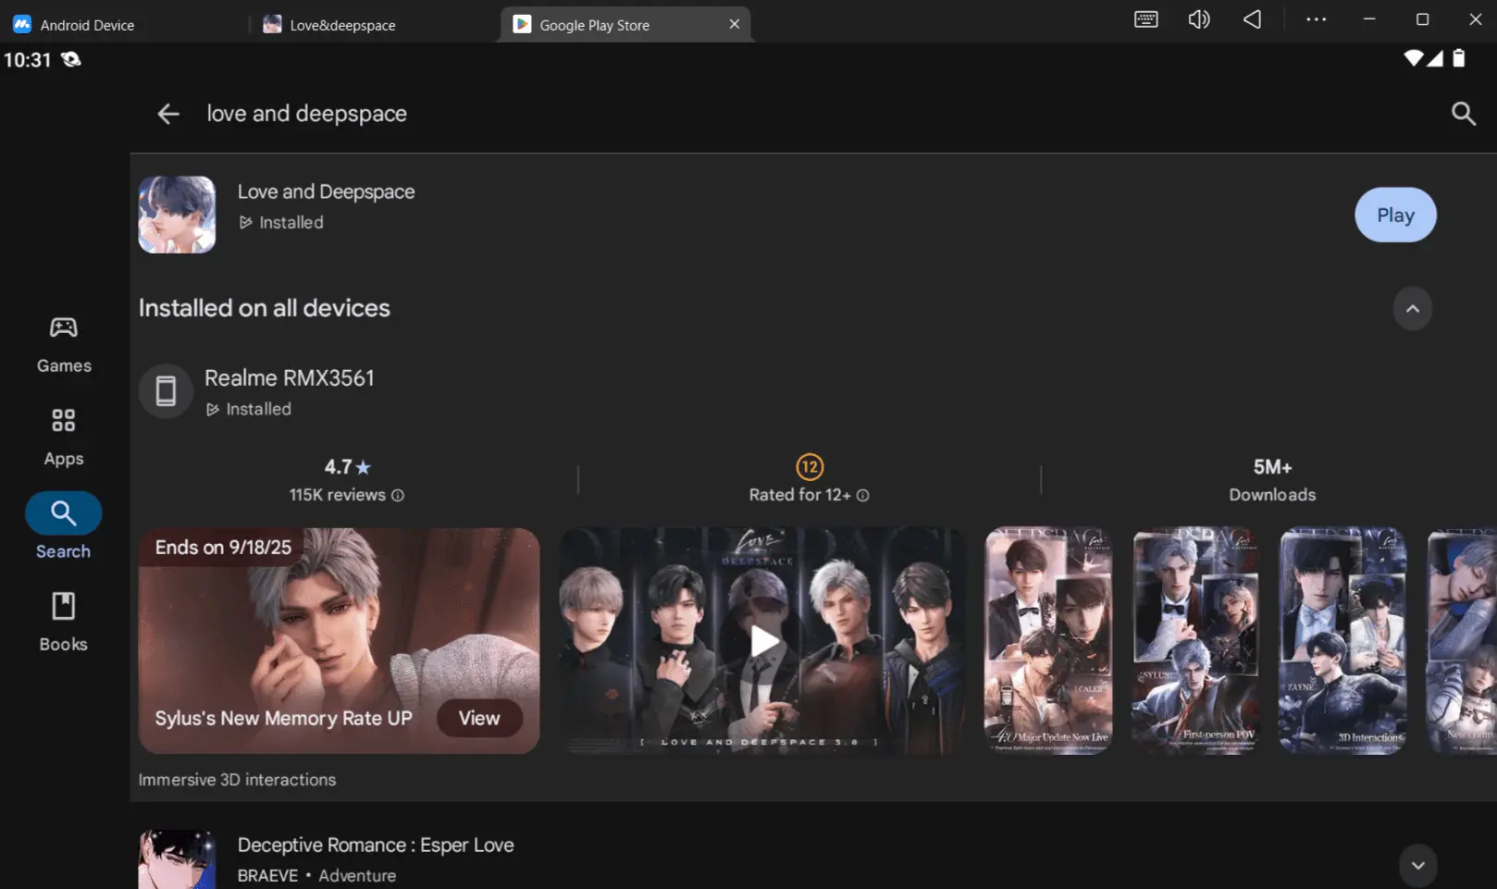Open the Games section in sidebar

click(64, 345)
